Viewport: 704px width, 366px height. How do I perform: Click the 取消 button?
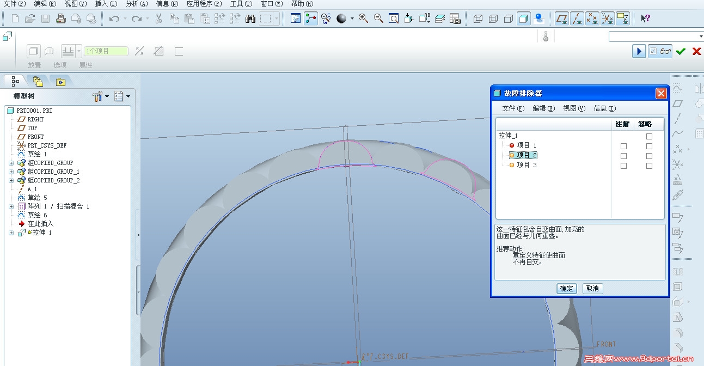click(x=592, y=289)
